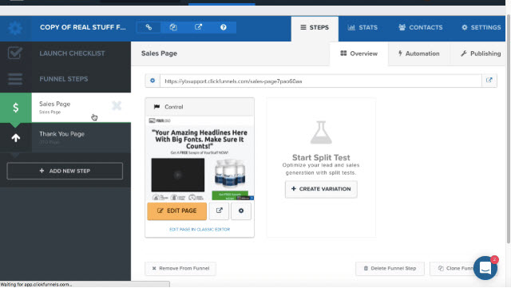
Task: Open CONTACTS tab
Action: (421, 28)
